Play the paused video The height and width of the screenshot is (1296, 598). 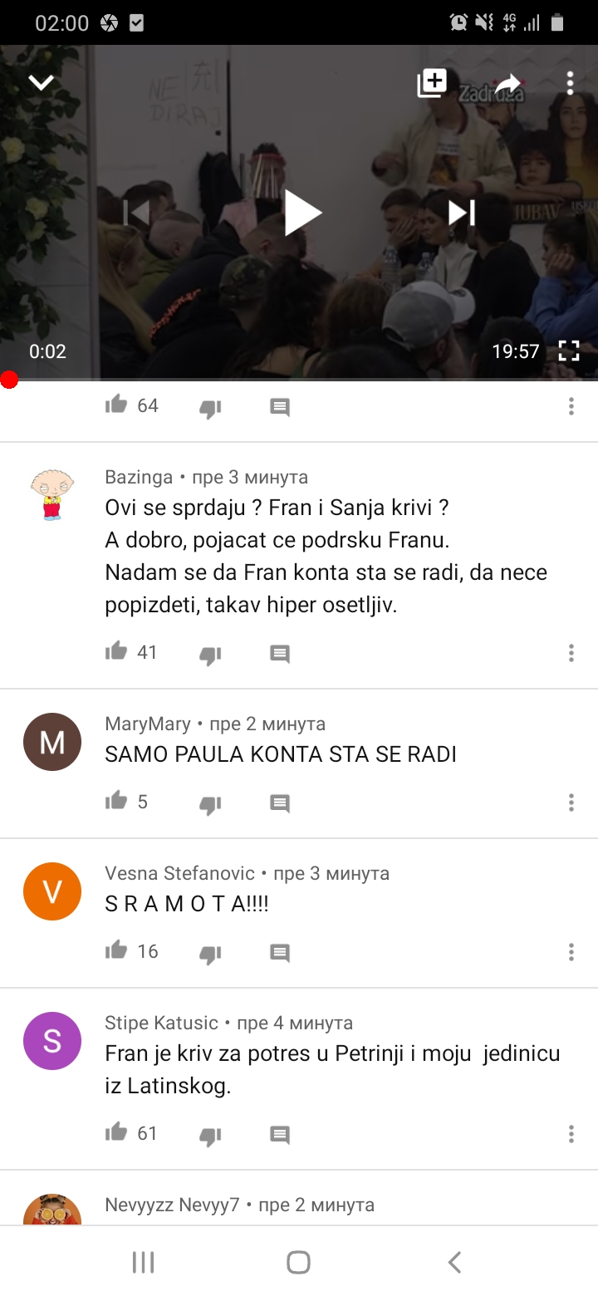click(x=302, y=213)
